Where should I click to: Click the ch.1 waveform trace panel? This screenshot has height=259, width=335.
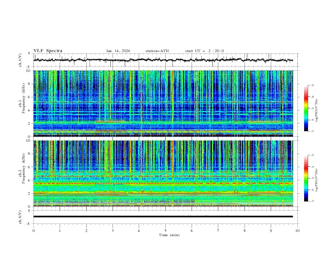click(165, 60)
